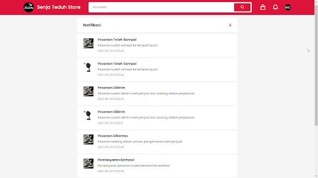This screenshot has width=318, height=178.
Task: Click "Pesanan sedang dalam proses pengemasan" description
Action: [140, 142]
